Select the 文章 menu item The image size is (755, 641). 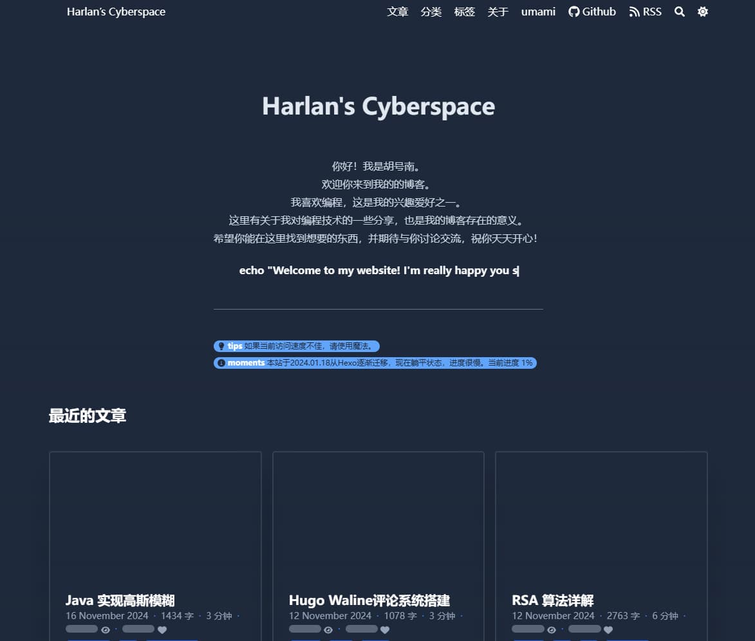398,12
